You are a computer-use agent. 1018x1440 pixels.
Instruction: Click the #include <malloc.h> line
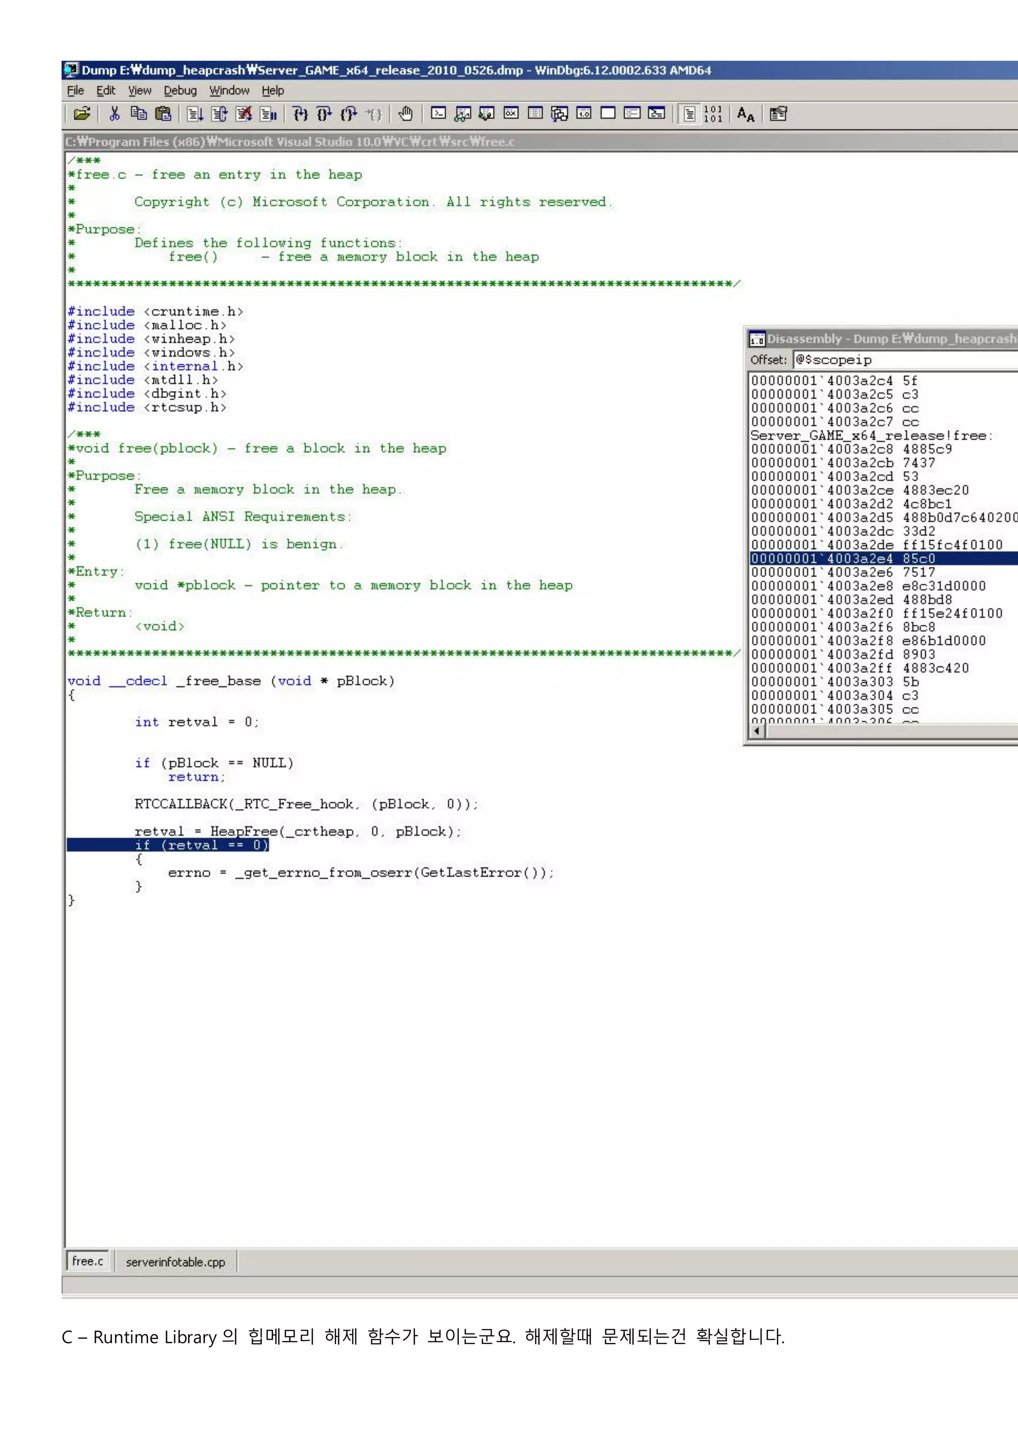pyautogui.click(x=147, y=325)
